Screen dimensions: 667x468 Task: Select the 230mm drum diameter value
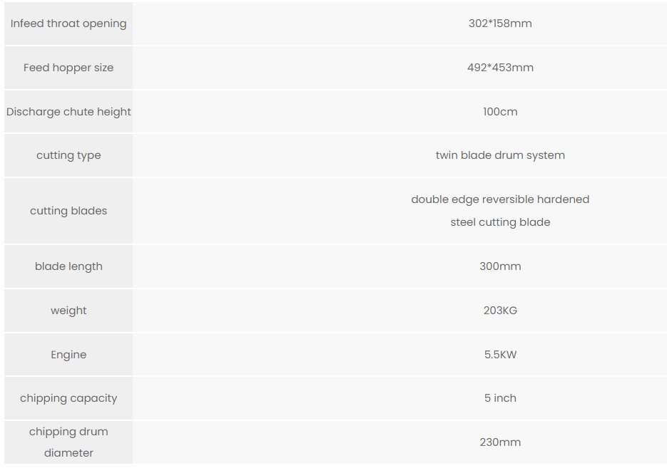[500, 442]
